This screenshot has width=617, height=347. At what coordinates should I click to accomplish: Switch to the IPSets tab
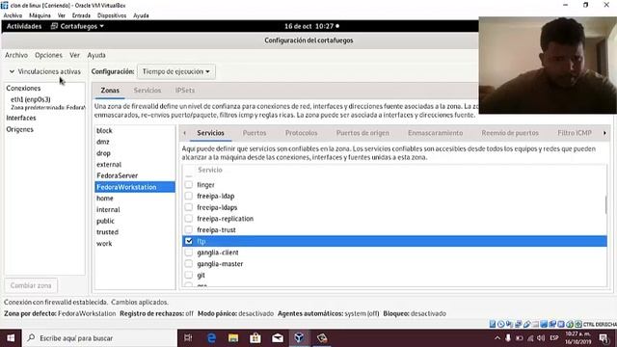click(185, 91)
